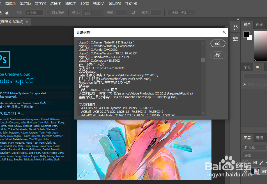Click the clgpu[0].CLVendorID=32902 line
The height and width of the screenshot is (184, 267).
coord(98,50)
